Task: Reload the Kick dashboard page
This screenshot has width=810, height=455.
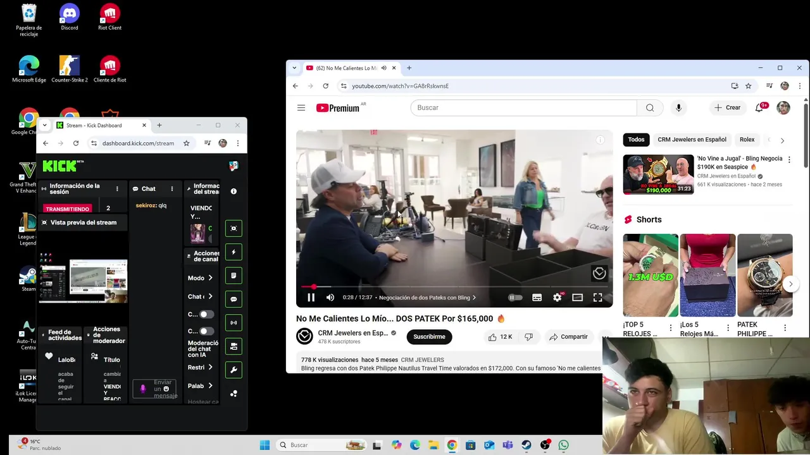Action: [x=76, y=143]
